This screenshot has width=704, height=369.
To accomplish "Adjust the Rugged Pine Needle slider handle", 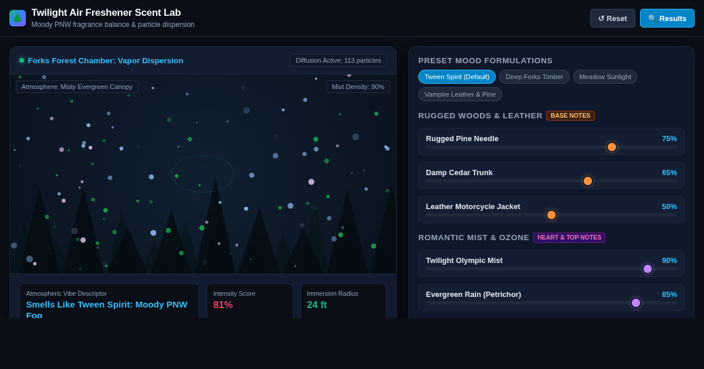I will 612,147.
